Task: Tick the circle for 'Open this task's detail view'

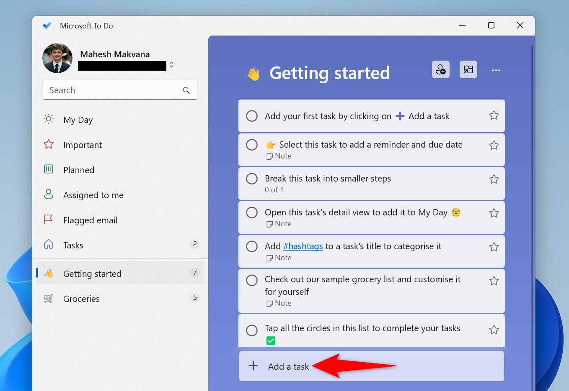Action: pyautogui.click(x=252, y=212)
